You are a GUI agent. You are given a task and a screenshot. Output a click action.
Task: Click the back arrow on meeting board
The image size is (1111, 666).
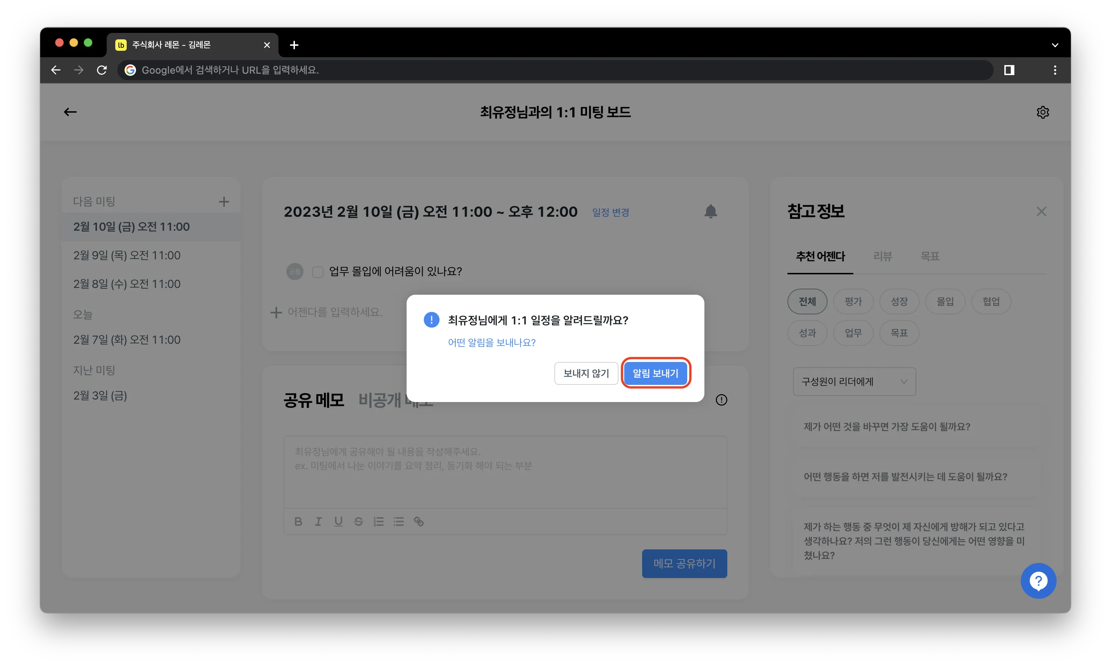pos(70,112)
